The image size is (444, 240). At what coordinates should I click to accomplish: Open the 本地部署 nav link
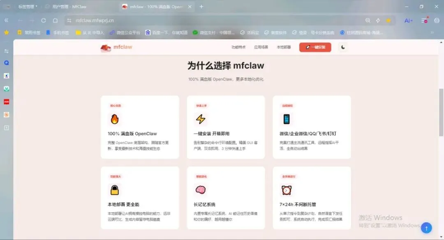(284, 47)
